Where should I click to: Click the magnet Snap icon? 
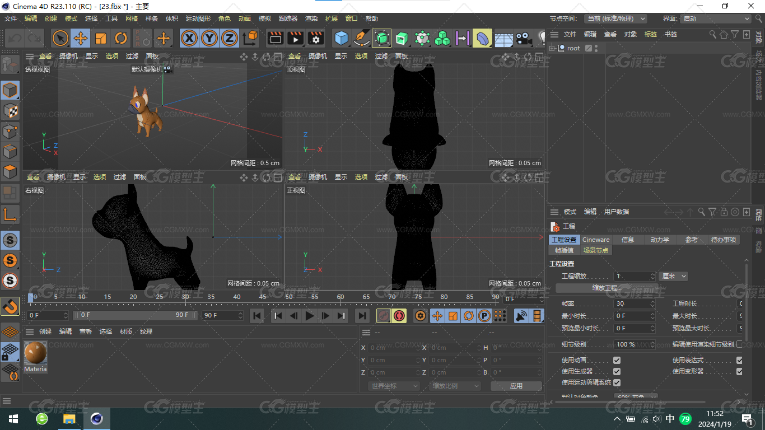pos(10,306)
